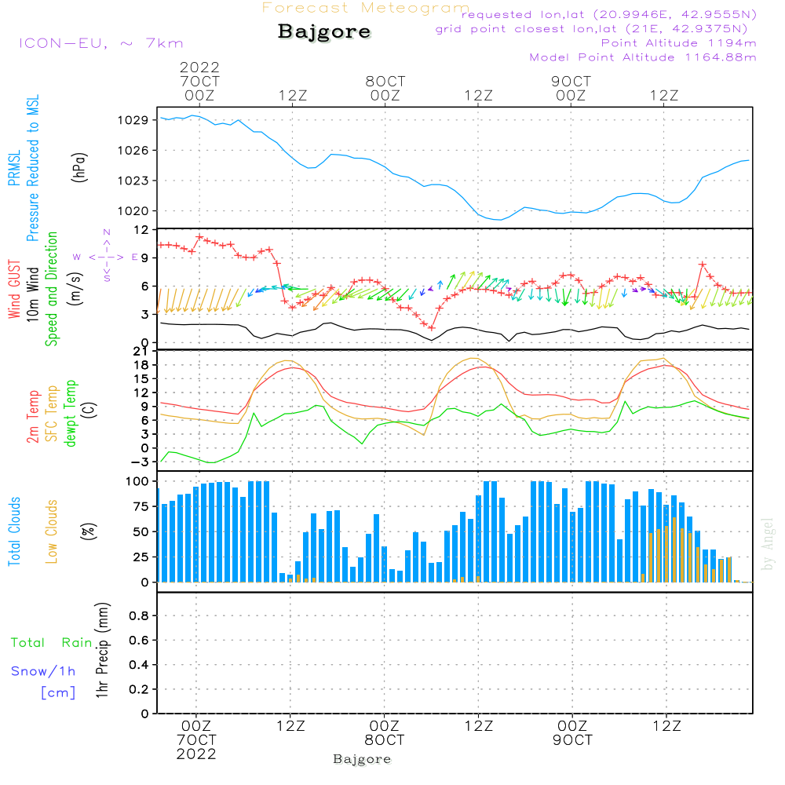Select the blue "Snow/1h" label
Screen dimensions: 785x785
[43, 671]
